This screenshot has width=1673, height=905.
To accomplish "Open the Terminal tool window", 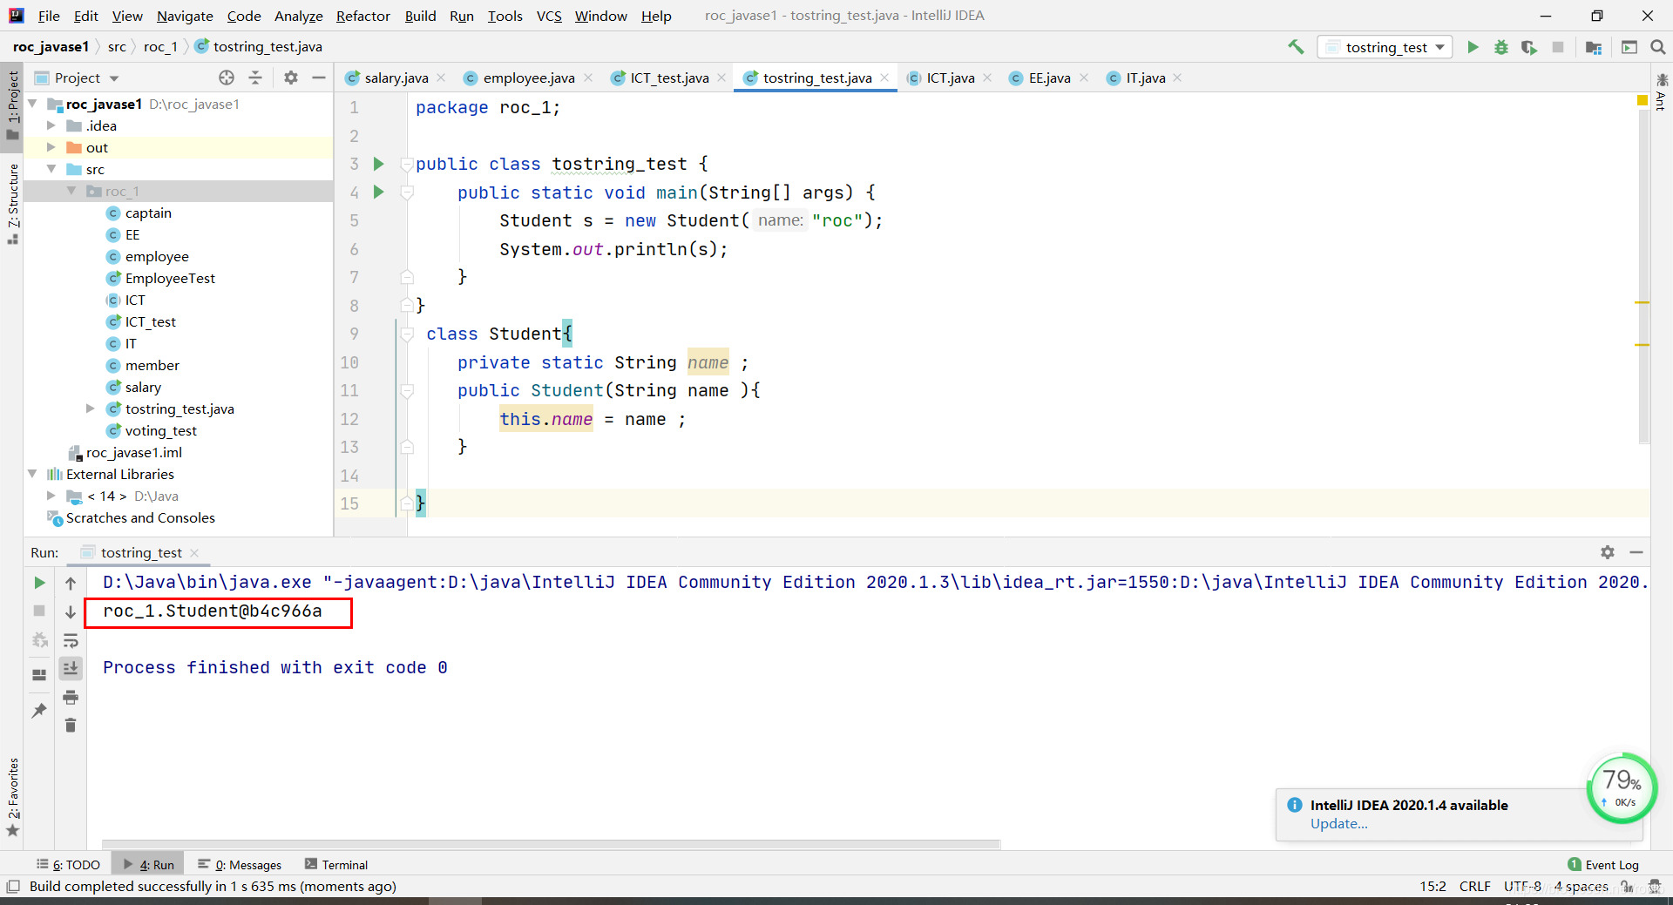I will point(336,865).
